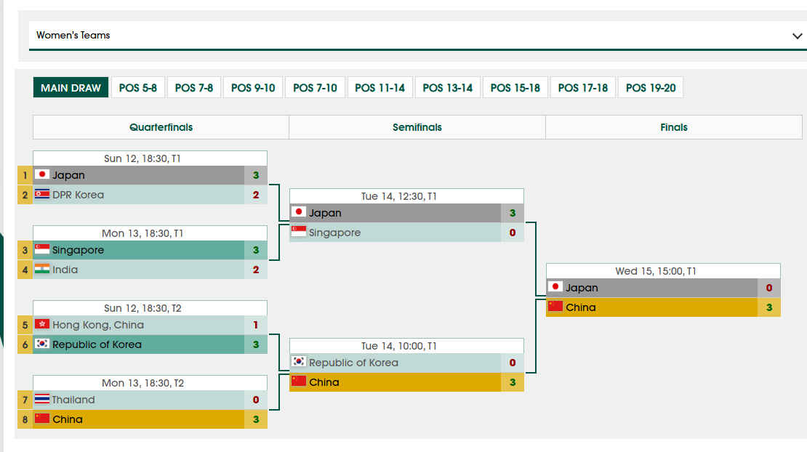This screenshot has height=452, width=807.
Task: Open the Women's Teams event selector
Action: (418, 35)
